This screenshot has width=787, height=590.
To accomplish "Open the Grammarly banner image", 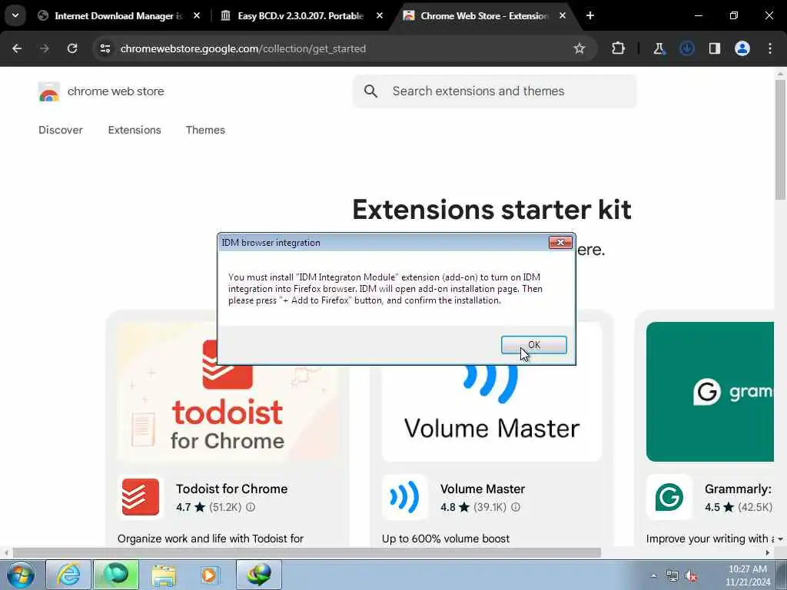I will (709, 392).
